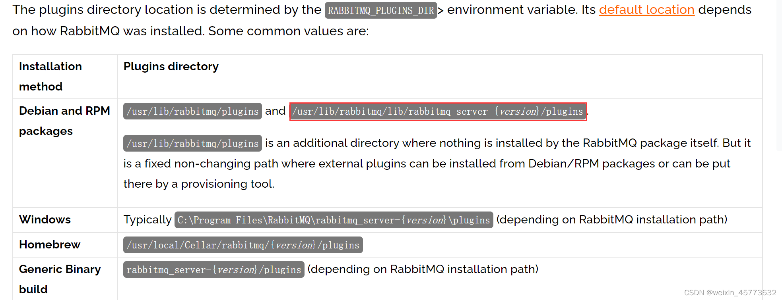Open the 'default location' link
Image resolution: width=782 pixels, height=300 pixels.
(646, 10)
